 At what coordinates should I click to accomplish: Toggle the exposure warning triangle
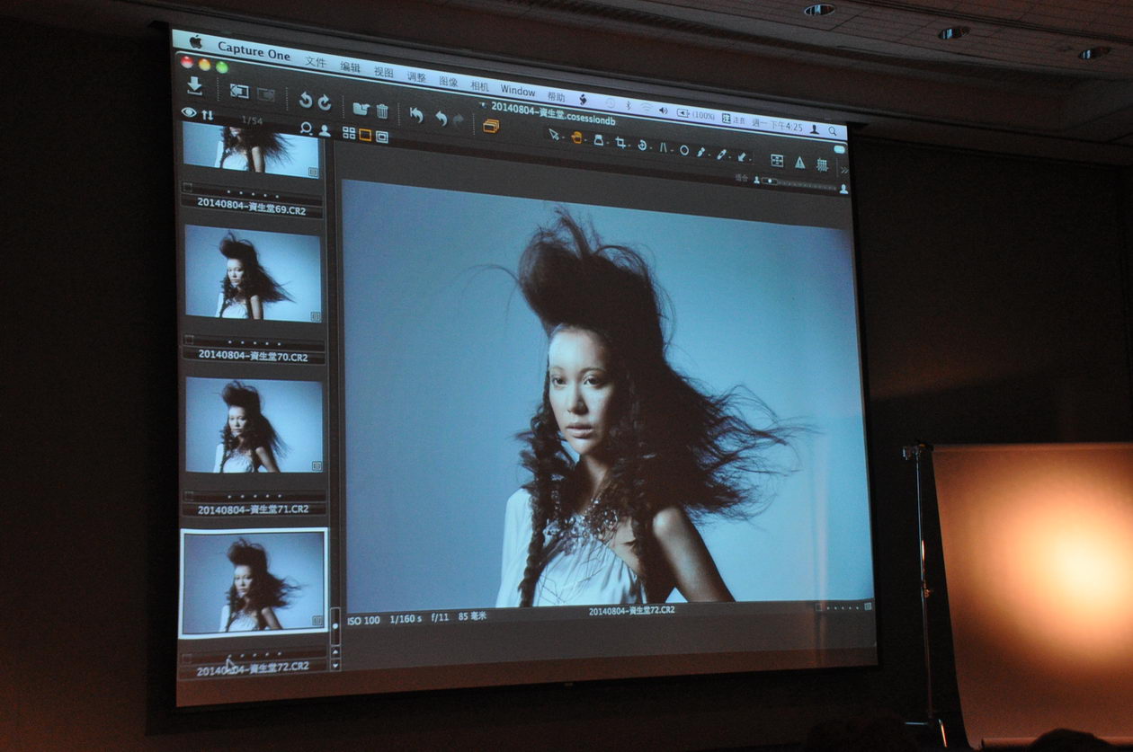coord(799,162)
